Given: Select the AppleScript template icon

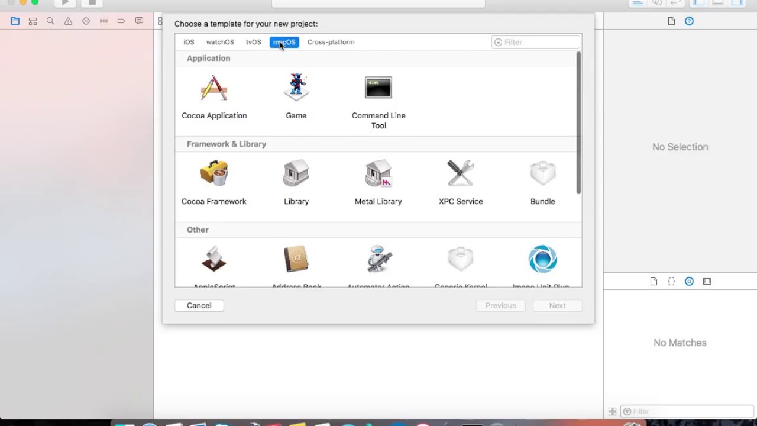Looking at the screenshot, I should click(214, 259).
